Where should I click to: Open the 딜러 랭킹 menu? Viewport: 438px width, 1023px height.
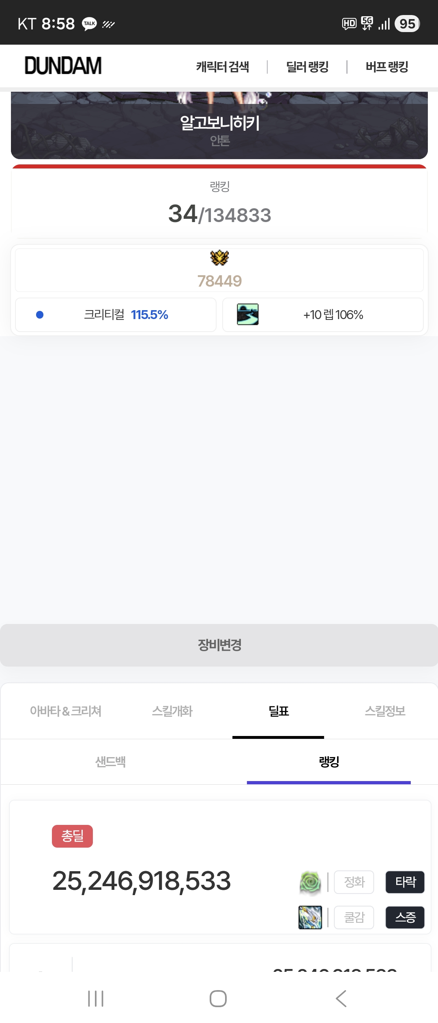[307, 67]
